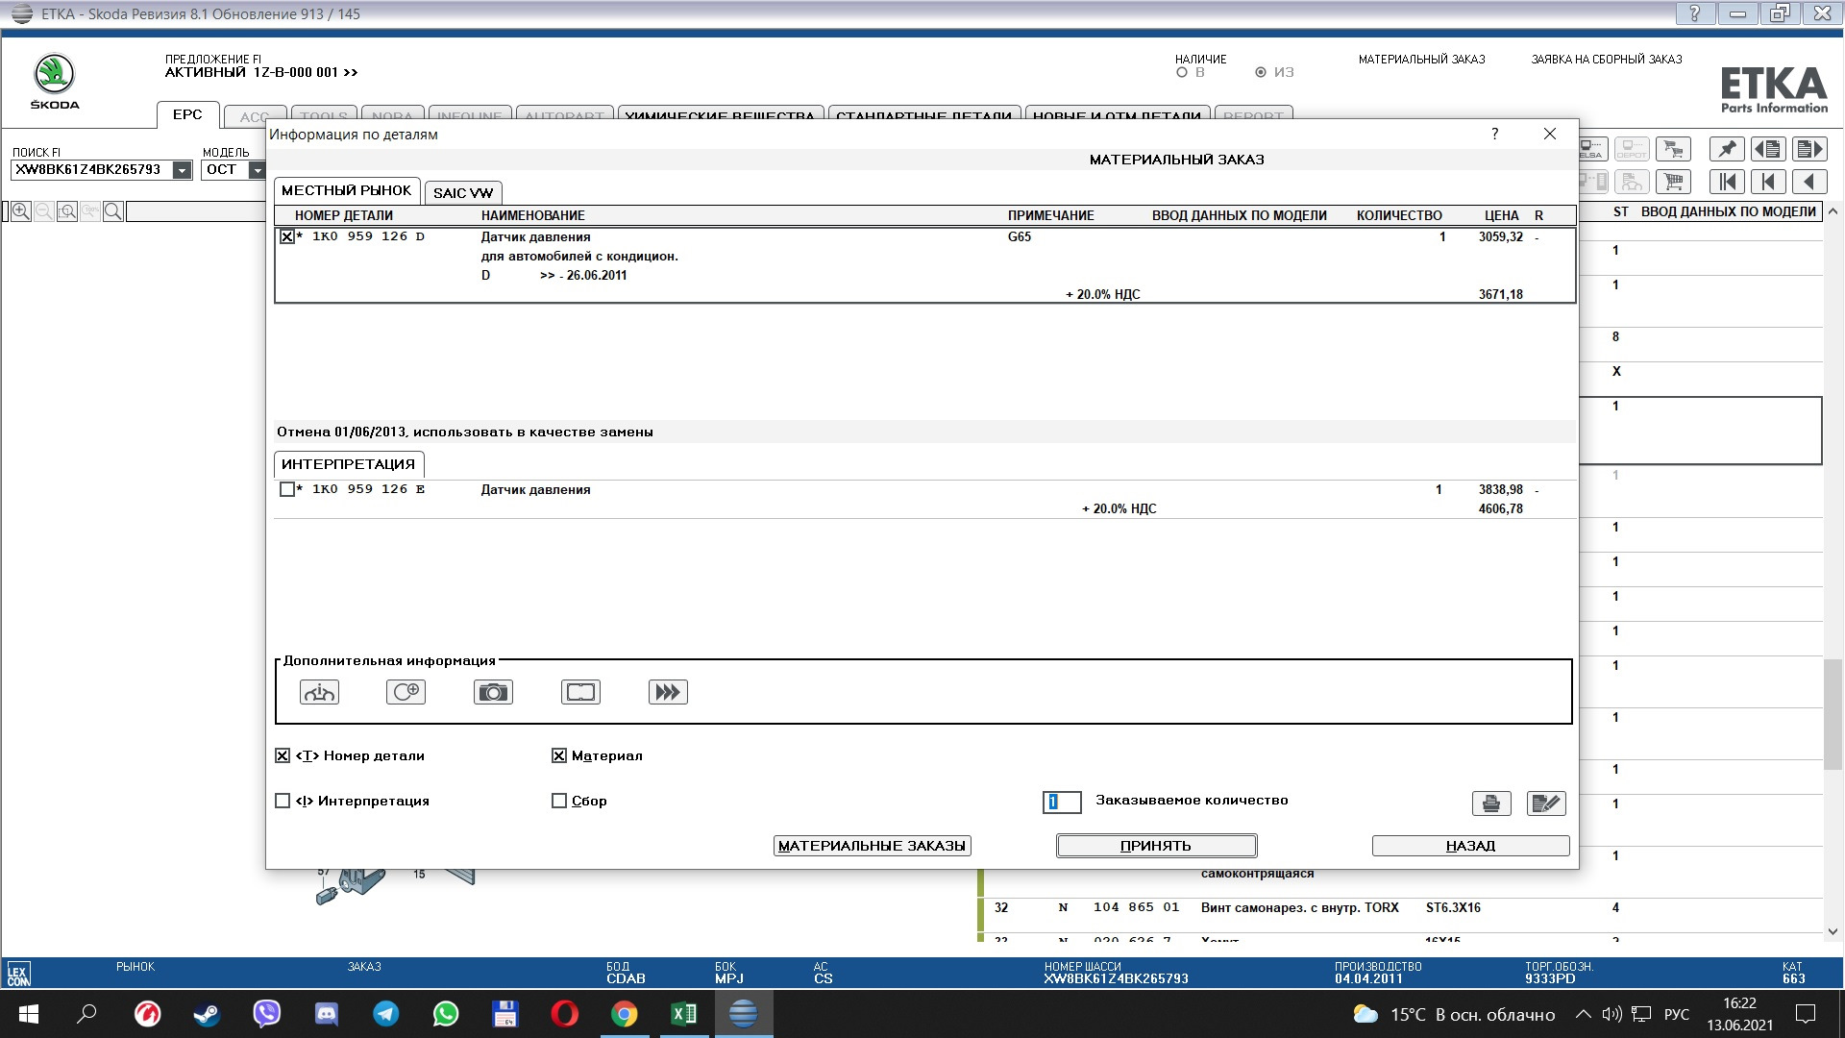Enable the Интерпретация checkbox
The image size is (1845, 1038).
[x=283, y=801]
